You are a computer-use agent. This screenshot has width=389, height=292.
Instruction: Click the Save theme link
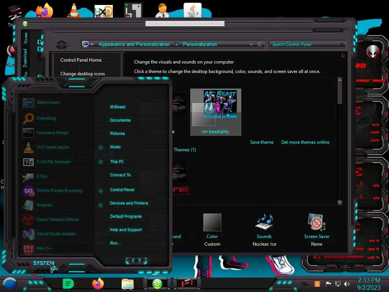coord(262,142)
